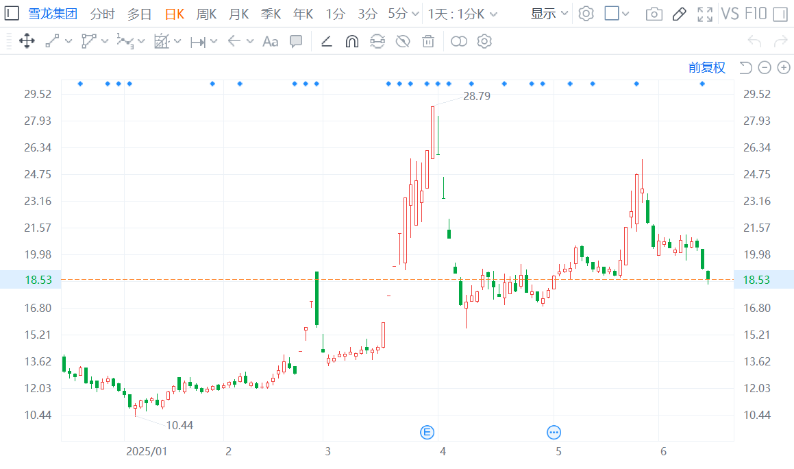Open the ellipsis event marker near May
This screenshot has width=794, height=469.
click(x=554, y=433)
